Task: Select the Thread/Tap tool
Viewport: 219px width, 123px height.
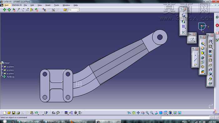Action: 203,67
